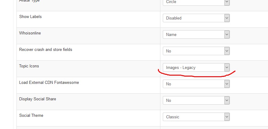This screenshot has height=129, width=268.
Task: Click the Load External CDN Fontawesome label
Action: pyautogui.click(x=49, y=82)
